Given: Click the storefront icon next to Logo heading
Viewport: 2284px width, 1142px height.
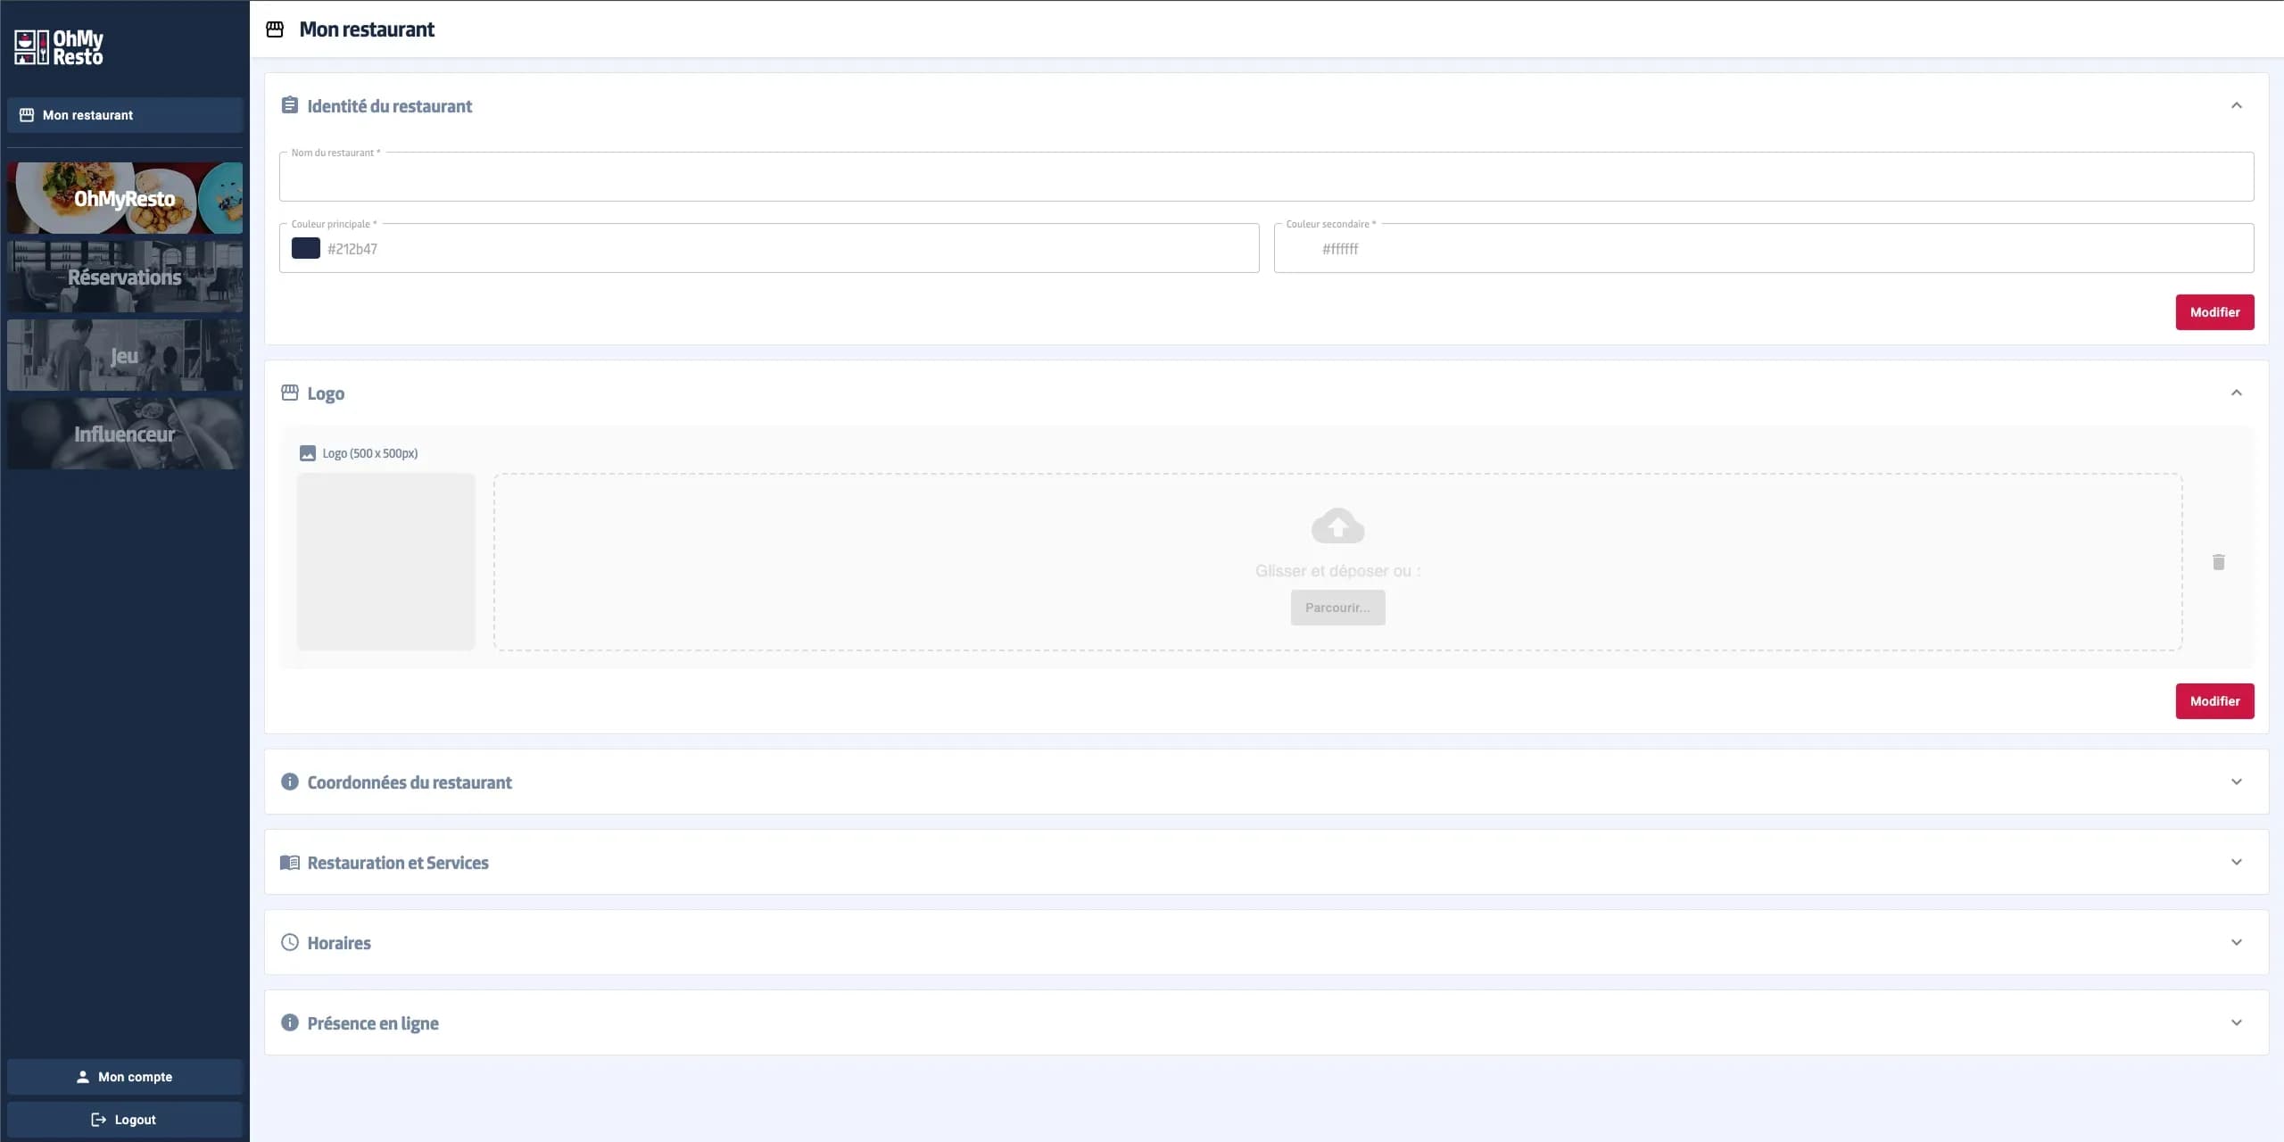Looking at the screenshot, I should point(289,393).
